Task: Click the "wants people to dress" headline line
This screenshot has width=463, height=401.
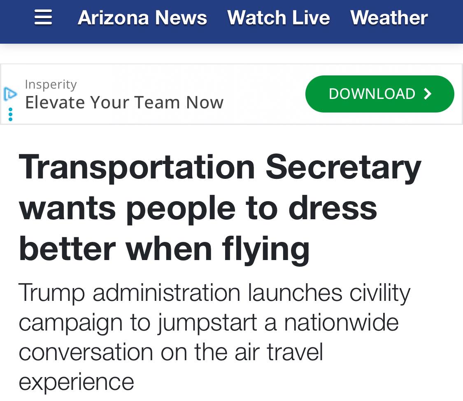Action: tap(198, 208)
